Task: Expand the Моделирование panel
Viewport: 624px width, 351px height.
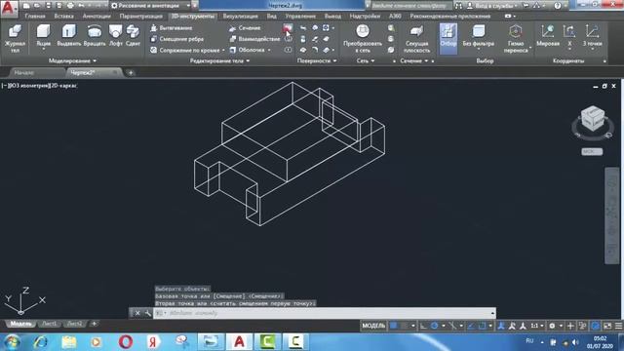Action: (x=72, y=60)
